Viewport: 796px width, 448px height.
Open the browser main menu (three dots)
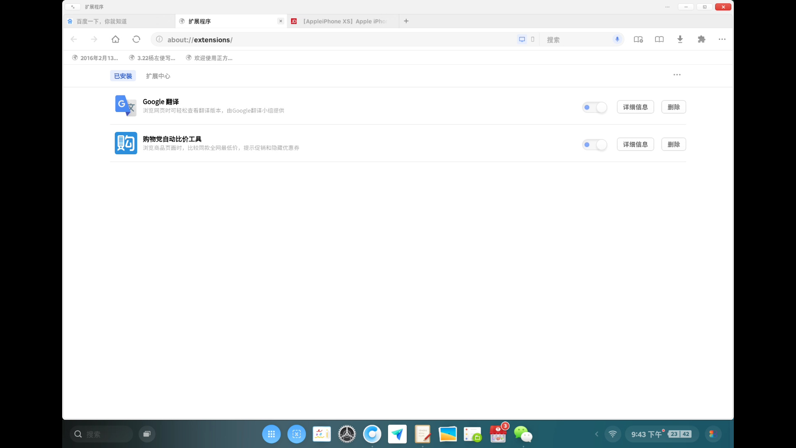[x=722, y=39]
